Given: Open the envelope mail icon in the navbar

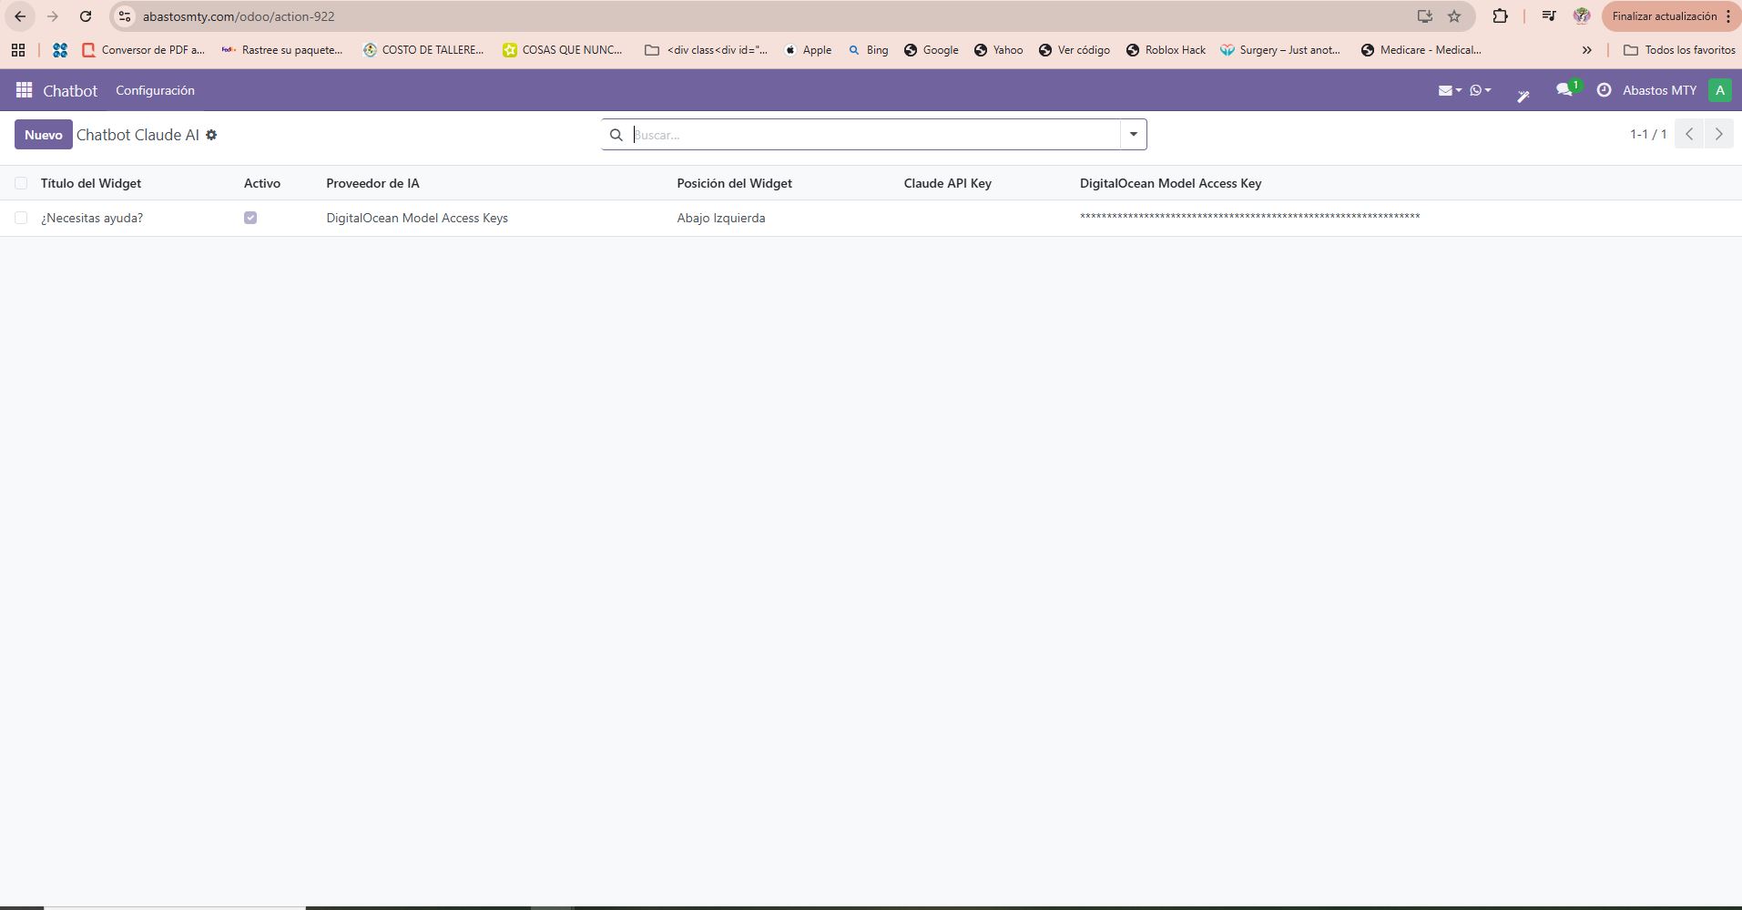Looking at the screenshot, I should pos(1448,90).
